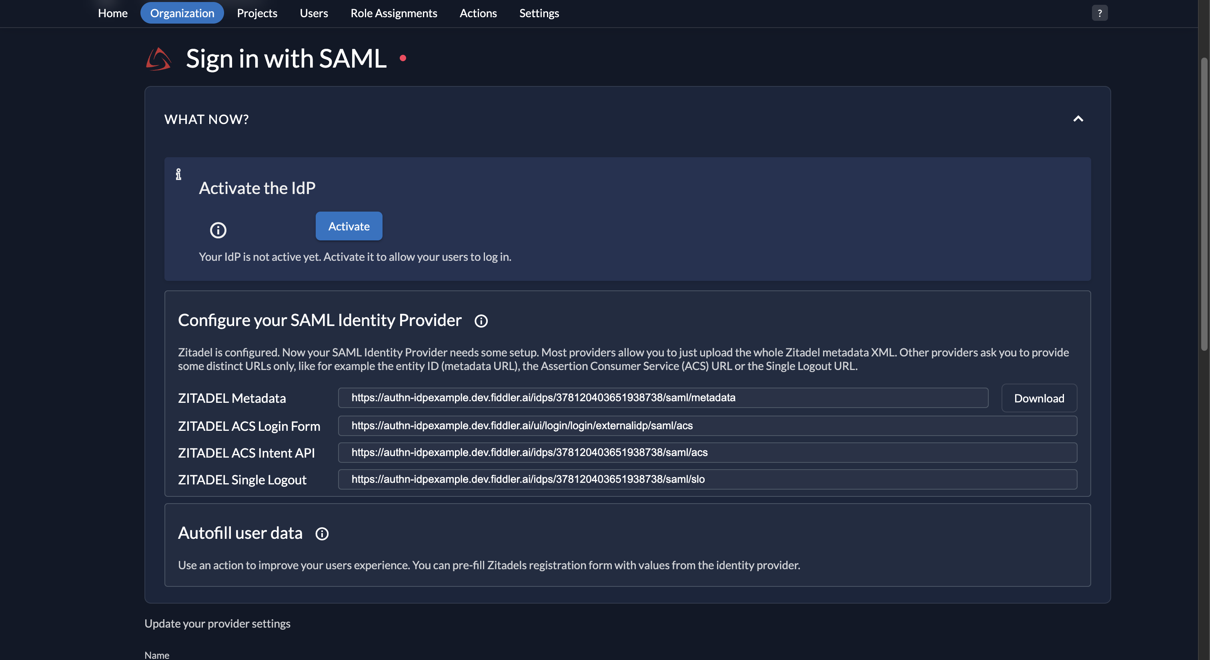This screenshot has height=660, width=1210.
Task: Open the Role Assignments tab
Action: pos(394,13)
